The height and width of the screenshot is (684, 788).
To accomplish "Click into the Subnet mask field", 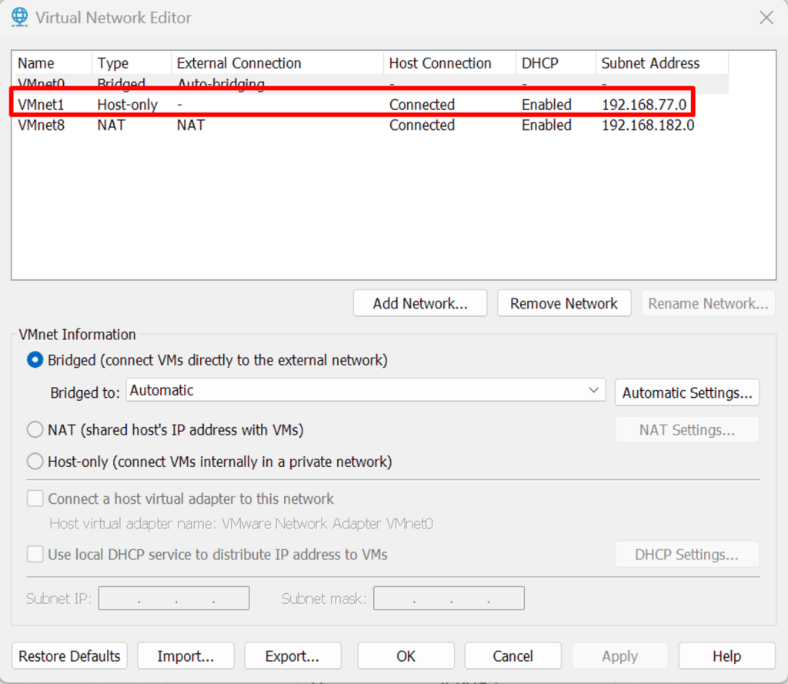I will click(449, 598).
